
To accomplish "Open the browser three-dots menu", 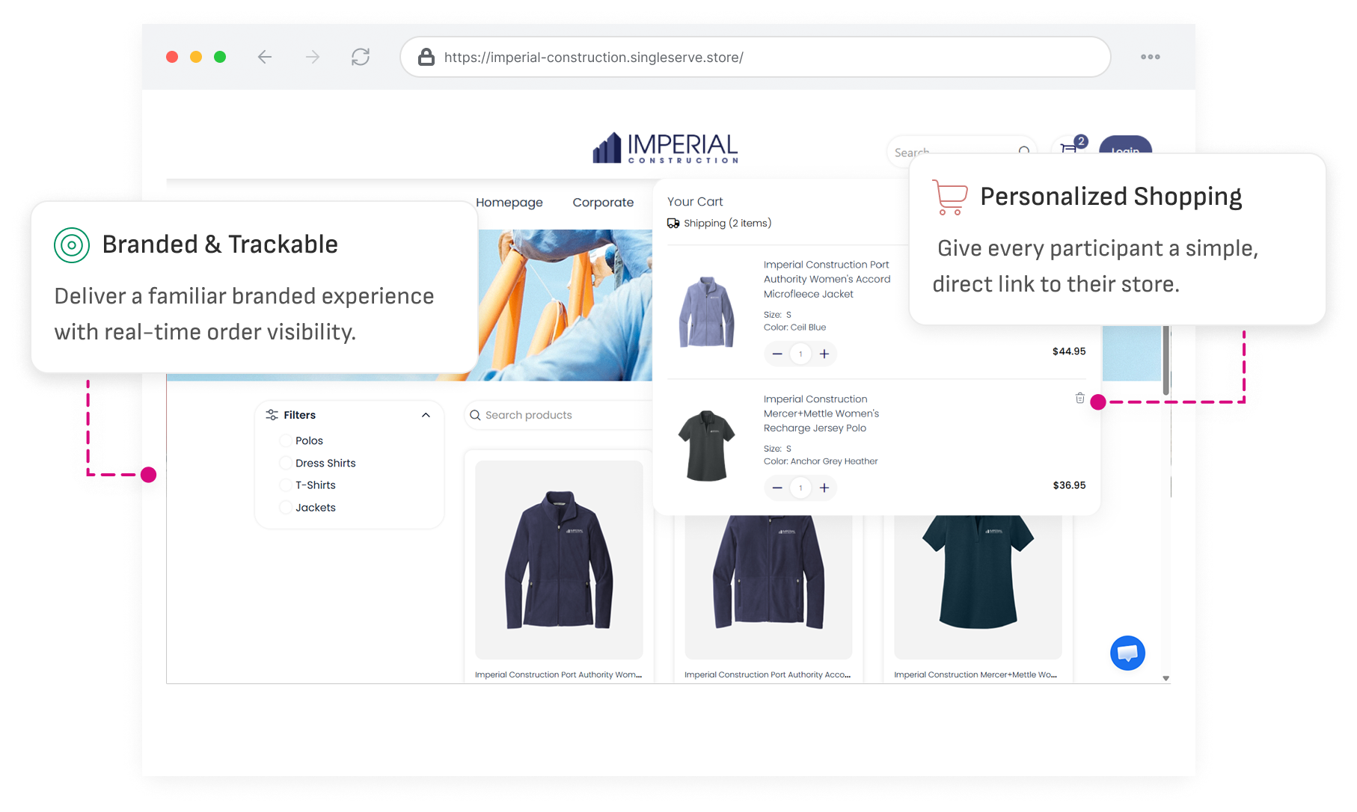I will pos(1151,57).
